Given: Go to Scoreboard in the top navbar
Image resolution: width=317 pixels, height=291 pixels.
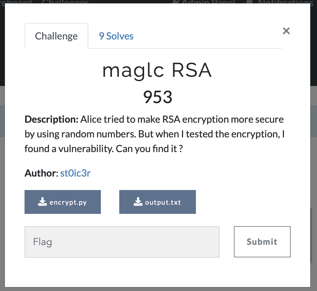Looking at the screenshot, I should coord(16,2).
